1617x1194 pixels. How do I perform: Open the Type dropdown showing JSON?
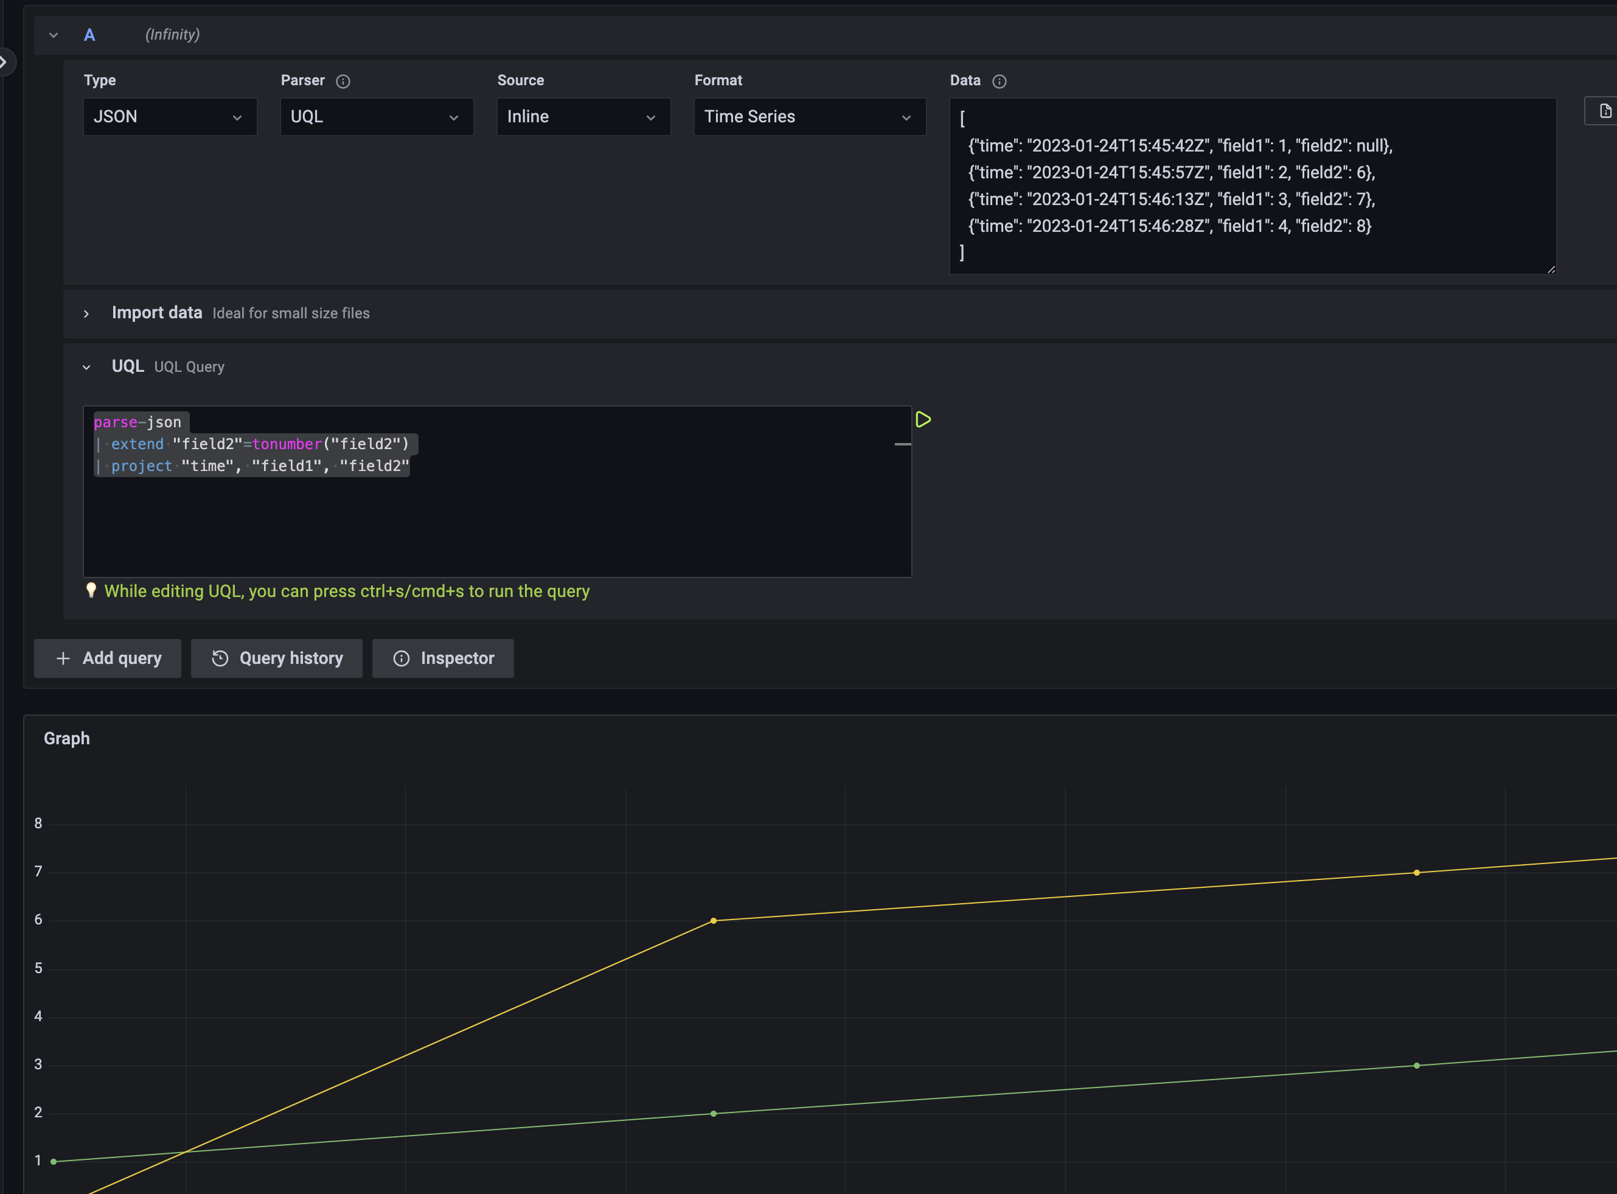170,116
